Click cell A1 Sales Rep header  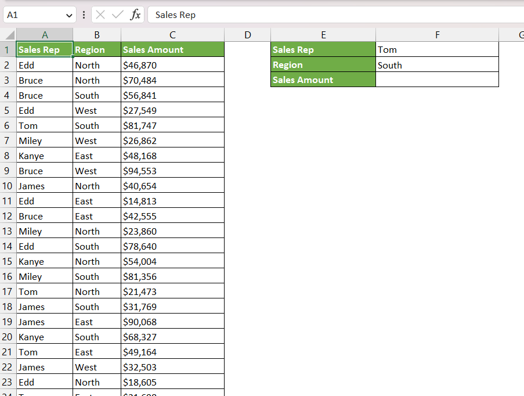point(45,49)
